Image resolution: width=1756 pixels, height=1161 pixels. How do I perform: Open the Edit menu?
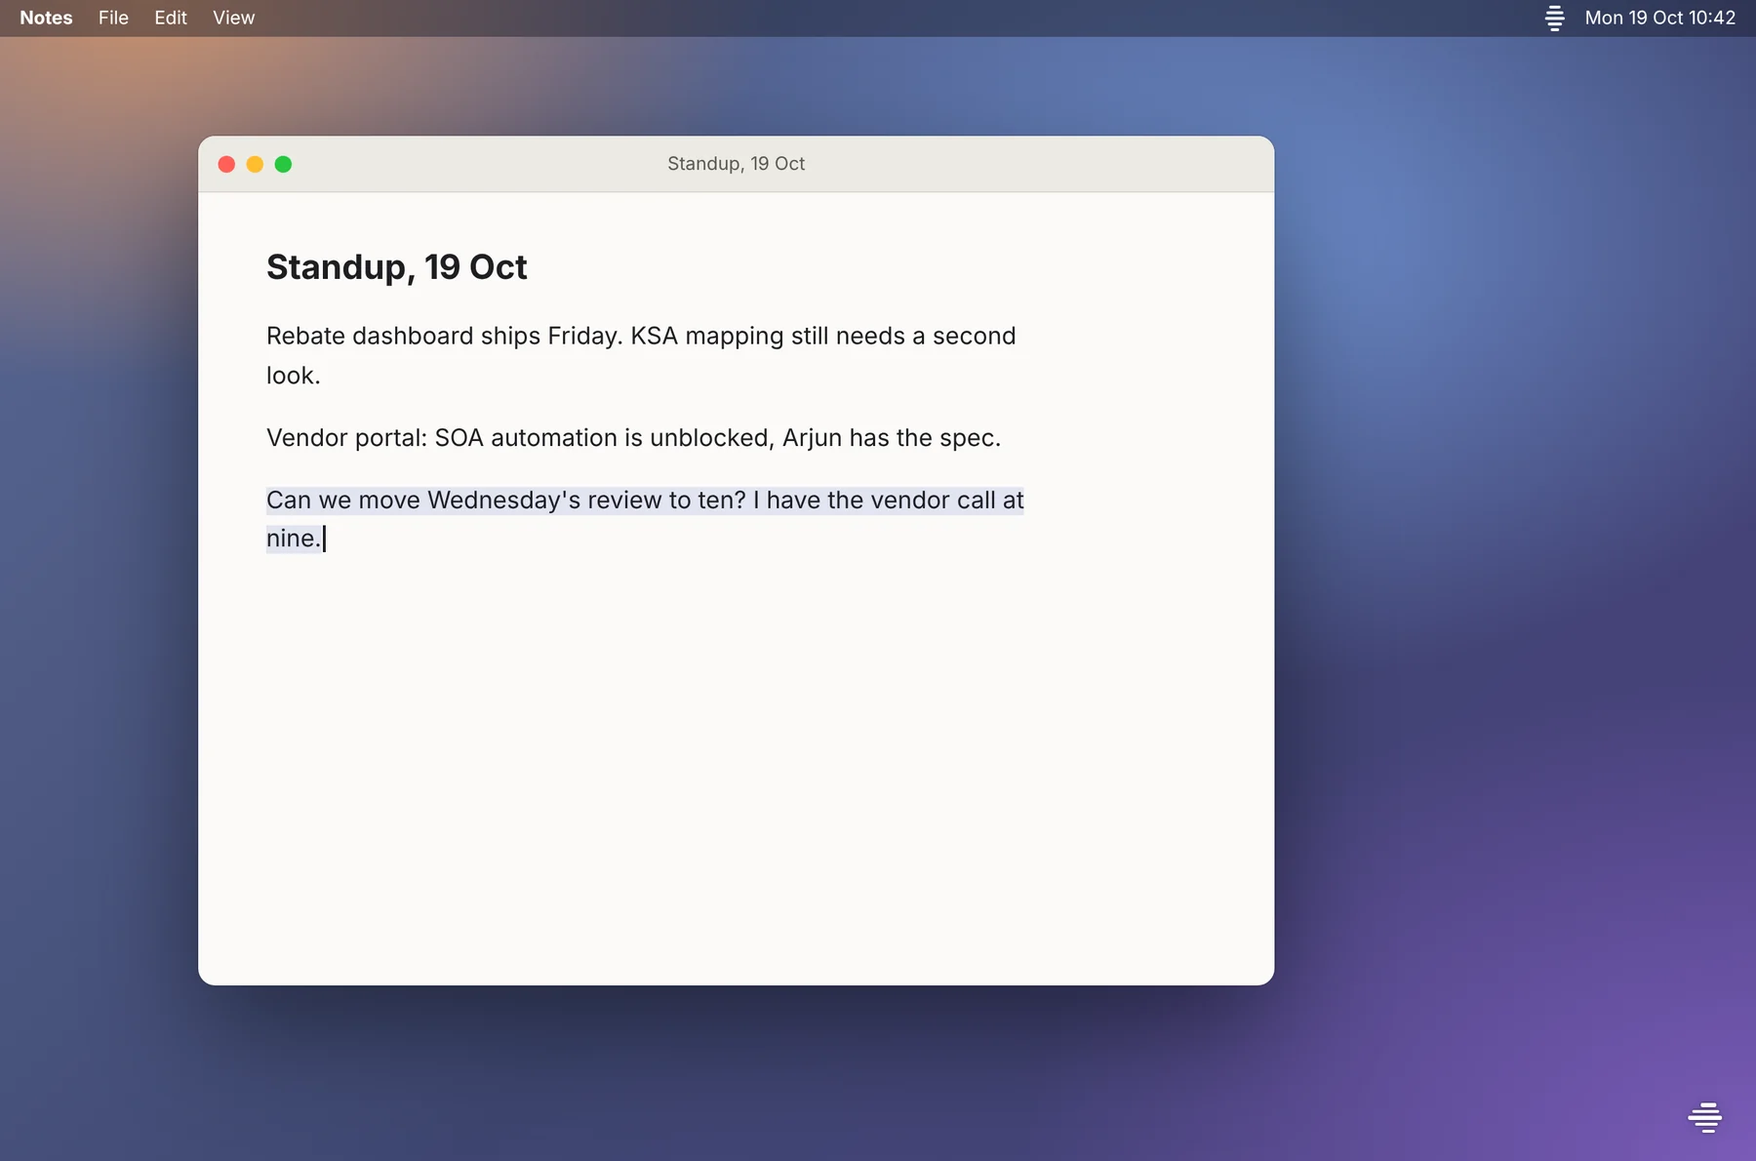[x=171, y=18]
